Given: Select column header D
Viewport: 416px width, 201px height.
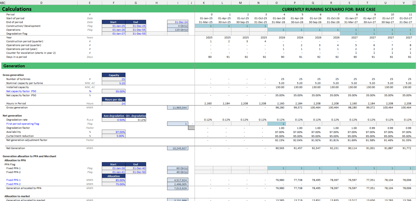Looking at the screenshot, I should tap(41, 3).
